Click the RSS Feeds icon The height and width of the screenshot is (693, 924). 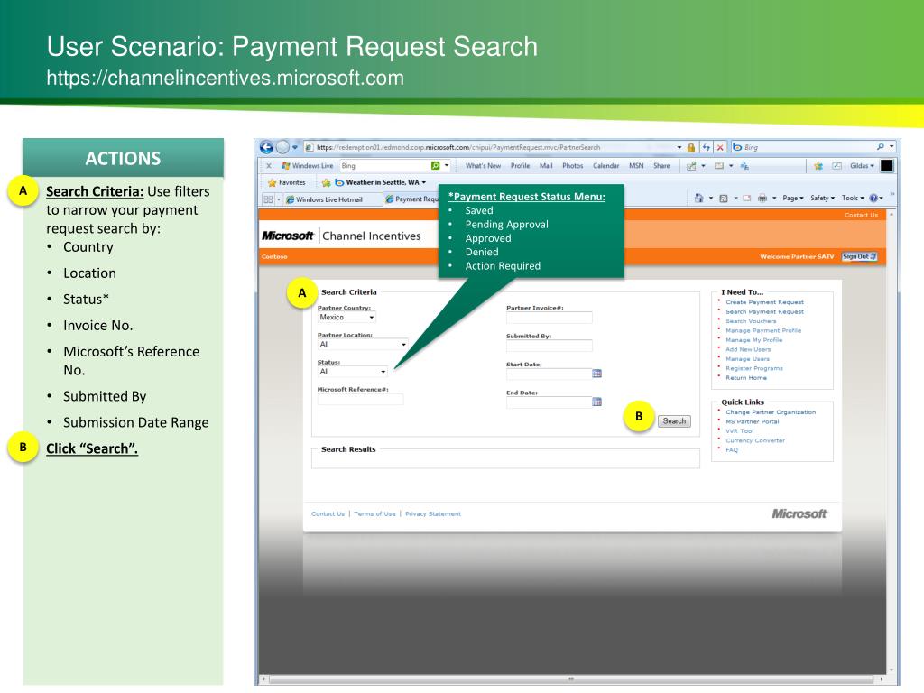(724, 198)
